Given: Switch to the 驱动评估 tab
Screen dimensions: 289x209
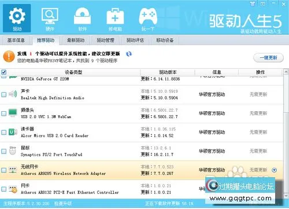Looking at the screenshot, I should click(135, 40).
